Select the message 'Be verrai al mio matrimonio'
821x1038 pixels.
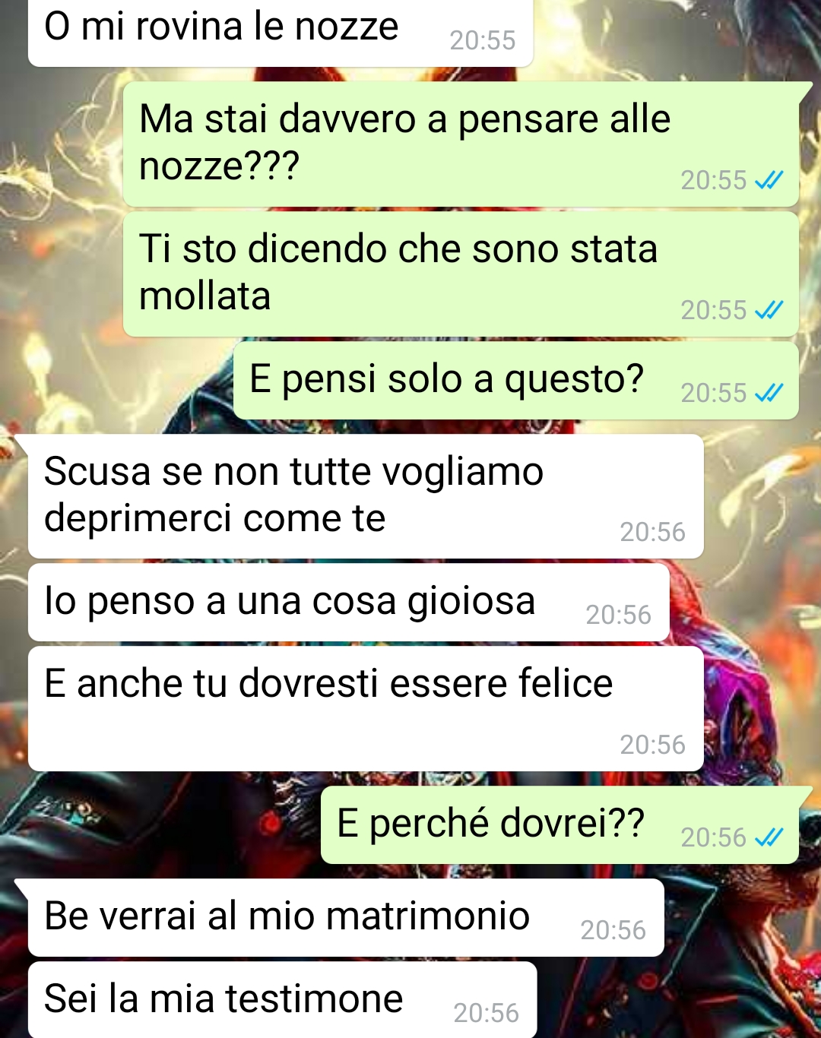pyautogui.click(x=346, y=918)
